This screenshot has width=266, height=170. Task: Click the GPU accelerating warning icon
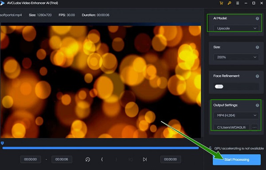[211, 148]
